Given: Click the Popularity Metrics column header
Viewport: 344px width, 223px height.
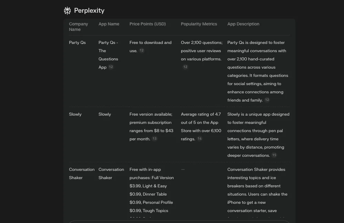Looking at the screenshot, I should (199, 24).
